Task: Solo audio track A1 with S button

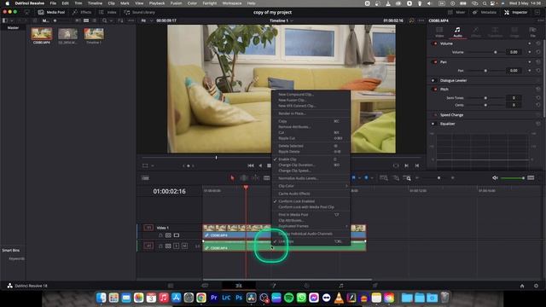Action: coord(177,246)
